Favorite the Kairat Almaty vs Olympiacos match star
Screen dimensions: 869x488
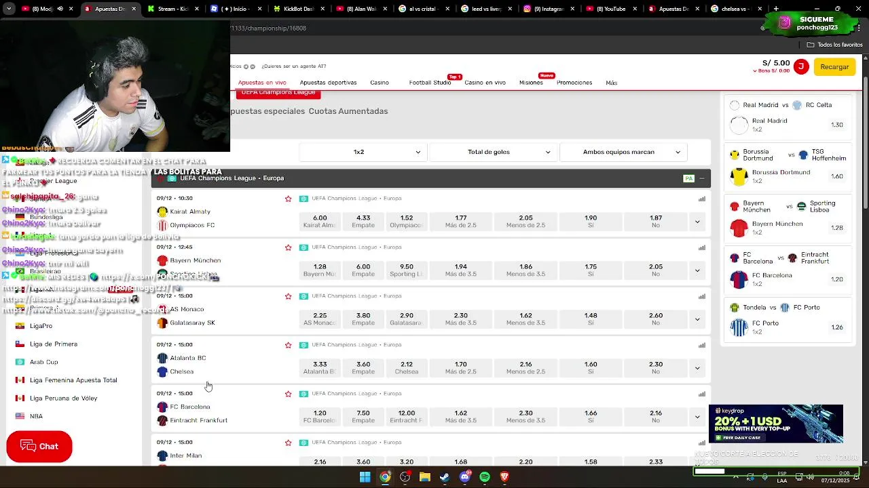click(x=288, y=199)
